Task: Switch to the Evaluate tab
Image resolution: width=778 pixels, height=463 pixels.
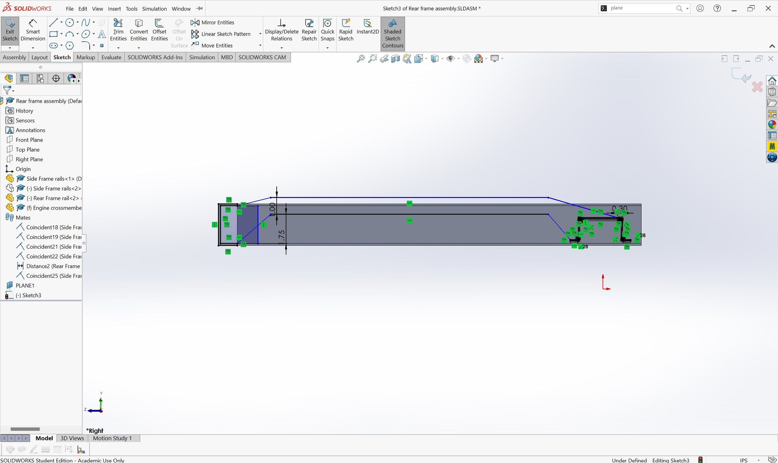Action: 111,57
